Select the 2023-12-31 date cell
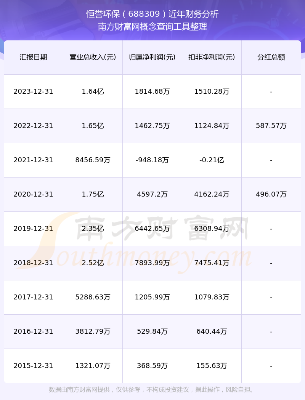The image size is (305, 400). pyautogui.click(x=34, y=91)
